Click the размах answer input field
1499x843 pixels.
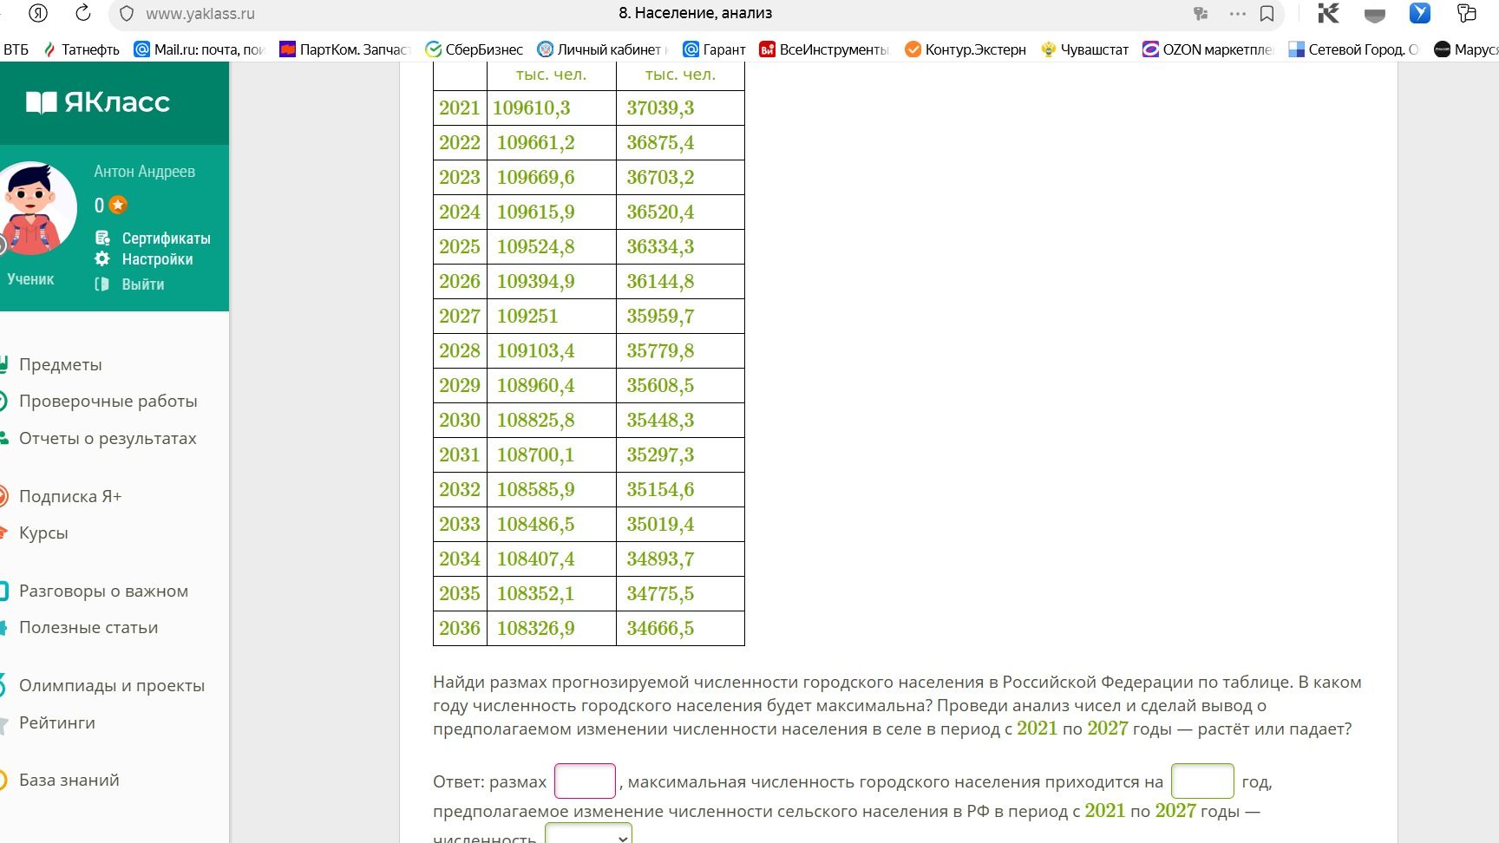point(585,781)
